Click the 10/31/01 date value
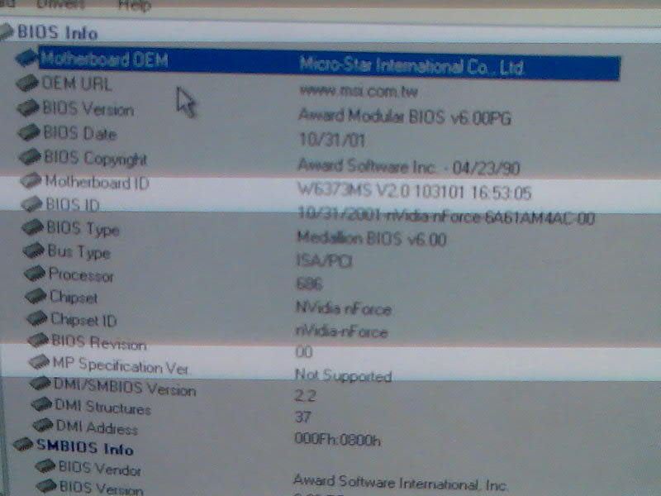661x496 pixels. pyautogui.click(x=332, y=140)
